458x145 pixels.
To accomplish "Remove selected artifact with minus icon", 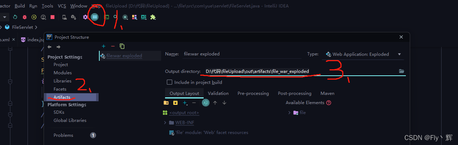I will tap(113, 46).
